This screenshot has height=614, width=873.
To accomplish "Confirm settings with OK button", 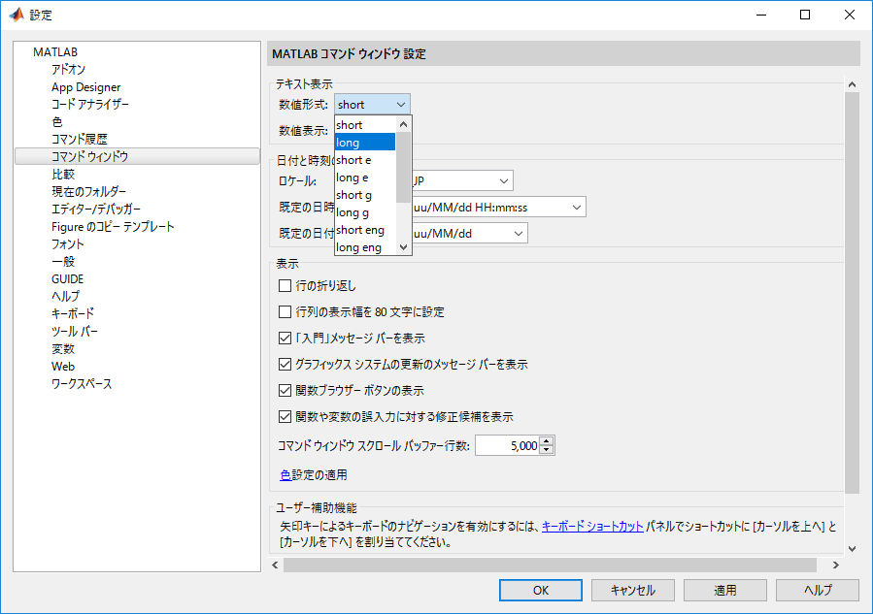I will pos(541,590).
